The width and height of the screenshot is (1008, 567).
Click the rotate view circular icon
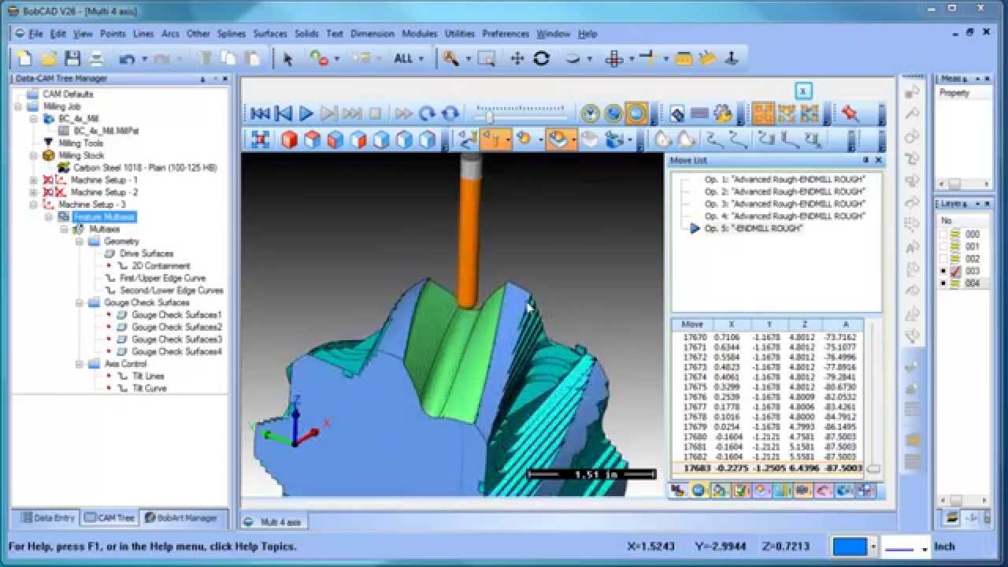541,58
